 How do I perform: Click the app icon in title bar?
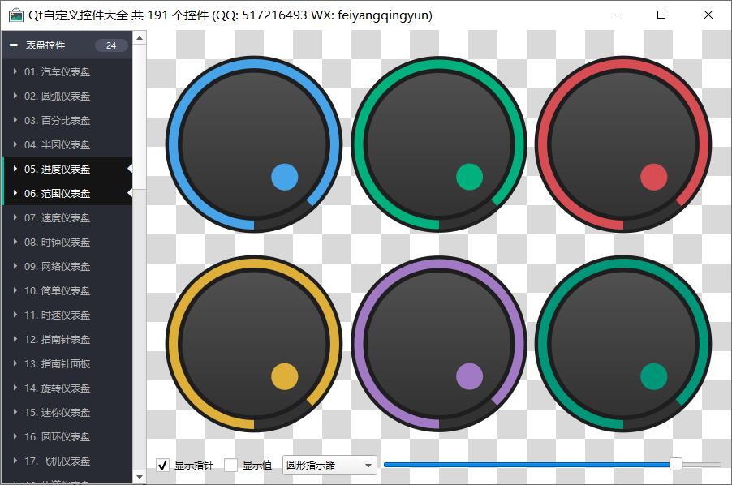tap(15, 15)
